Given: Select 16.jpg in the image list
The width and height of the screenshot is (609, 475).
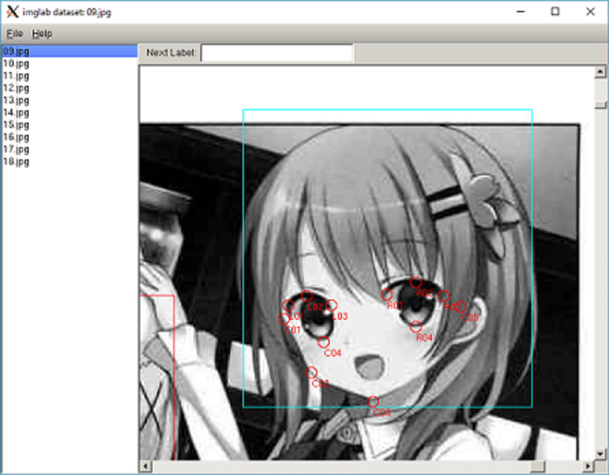Looking at the screenshot, I should (x=69, y=137).
